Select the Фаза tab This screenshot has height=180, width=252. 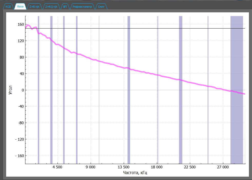coord(20,7)
